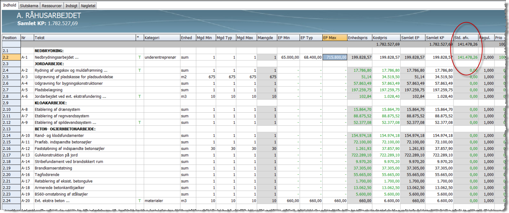Select the KLOAKARBEJDE: section heading

pos(50,103)
